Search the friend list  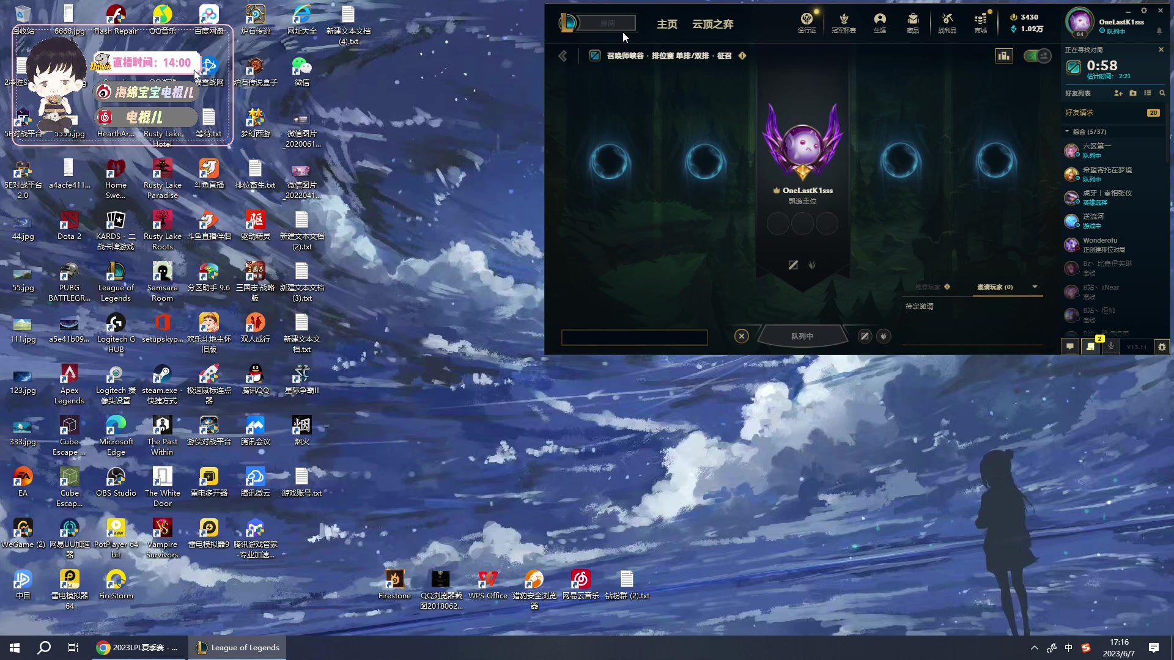pyautogui.click(x=1162, y=93)
